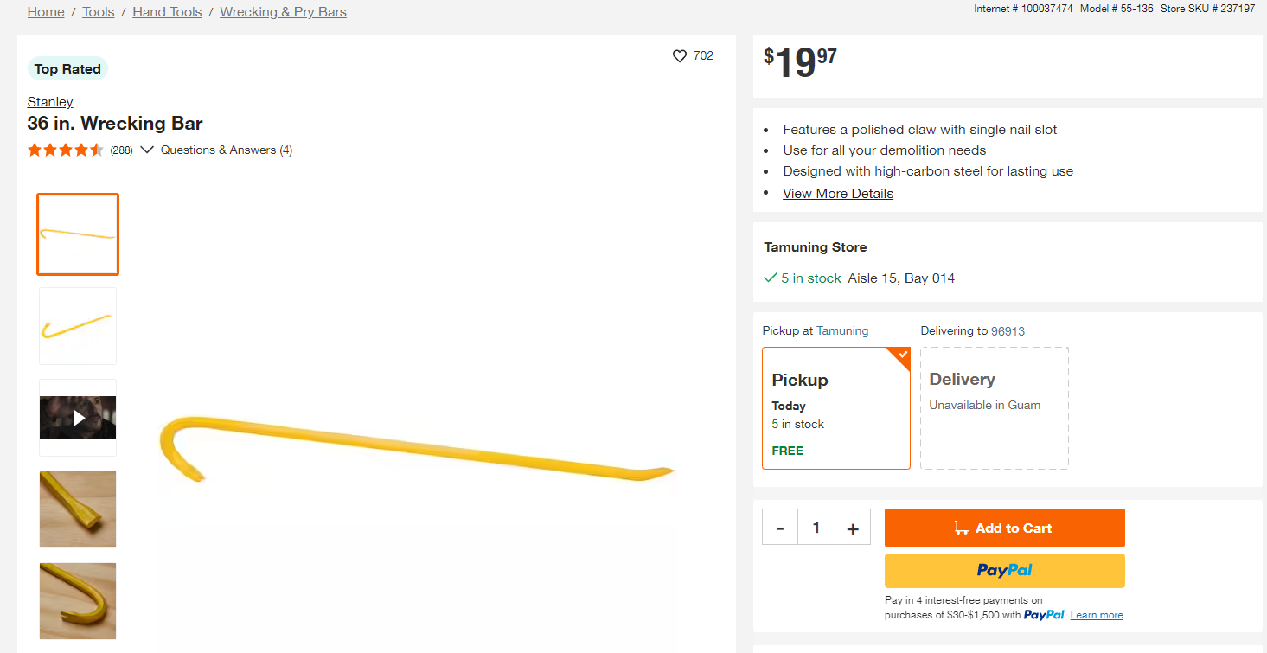Click the Stanley brand link
The image size is (1267, 653).
(x=50, y=102)
